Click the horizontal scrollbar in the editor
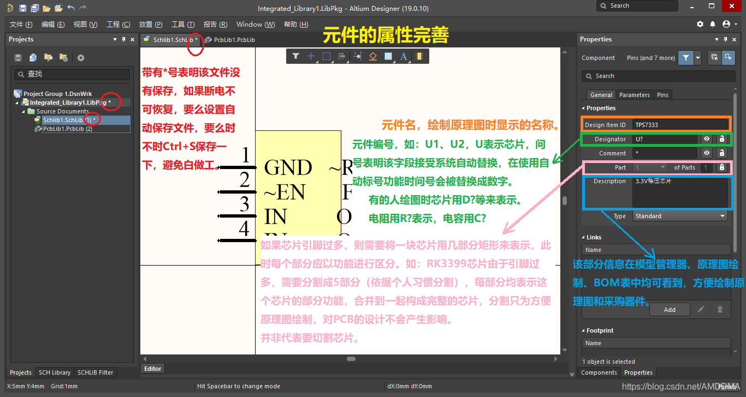Image resolution: width=746 pixels, height=397 pixels. [351, 359]
